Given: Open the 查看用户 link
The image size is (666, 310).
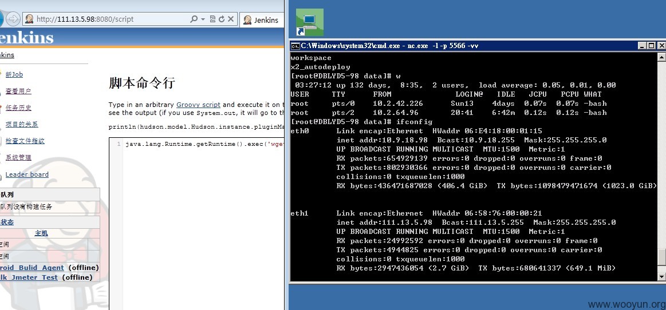Looking at the screenshot, I should coord(18,91).
